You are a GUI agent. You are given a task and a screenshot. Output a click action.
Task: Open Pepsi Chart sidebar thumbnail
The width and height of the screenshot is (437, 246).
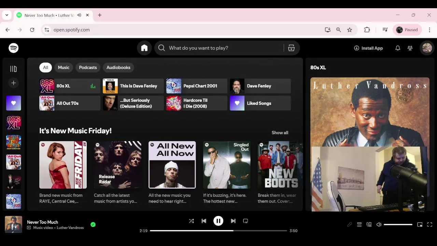coord(14,201)
